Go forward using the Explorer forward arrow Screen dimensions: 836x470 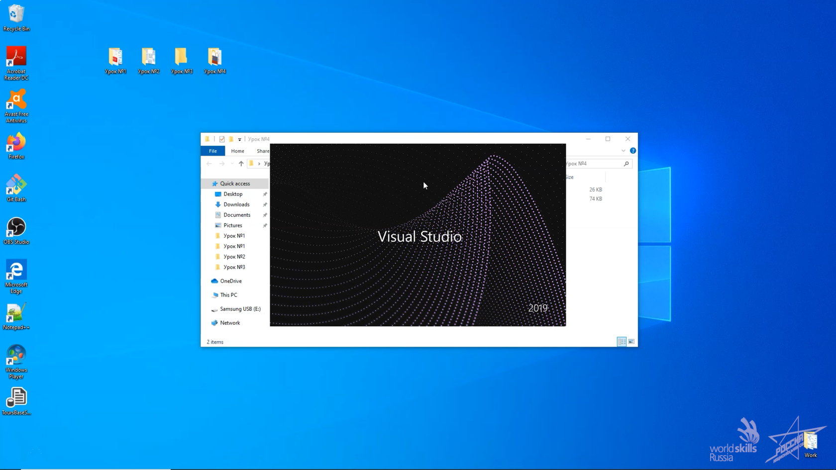point(222,164)
